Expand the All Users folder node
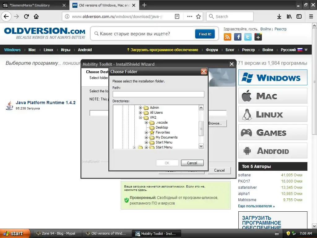The height and width of the screenshot is (238, 317). pyautogui.click(x=140, y=112)
